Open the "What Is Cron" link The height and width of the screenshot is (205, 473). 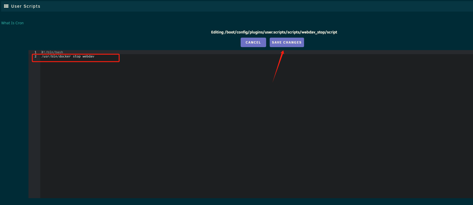[x=12, y=23]
